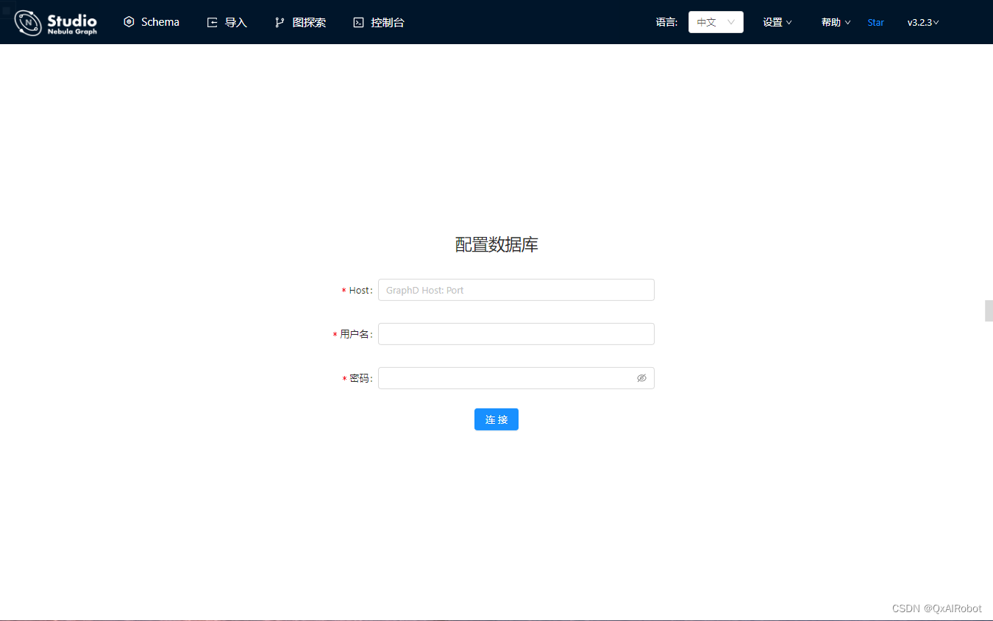
Task: Click the graph explore branch icon
Action: coord(280,23)
